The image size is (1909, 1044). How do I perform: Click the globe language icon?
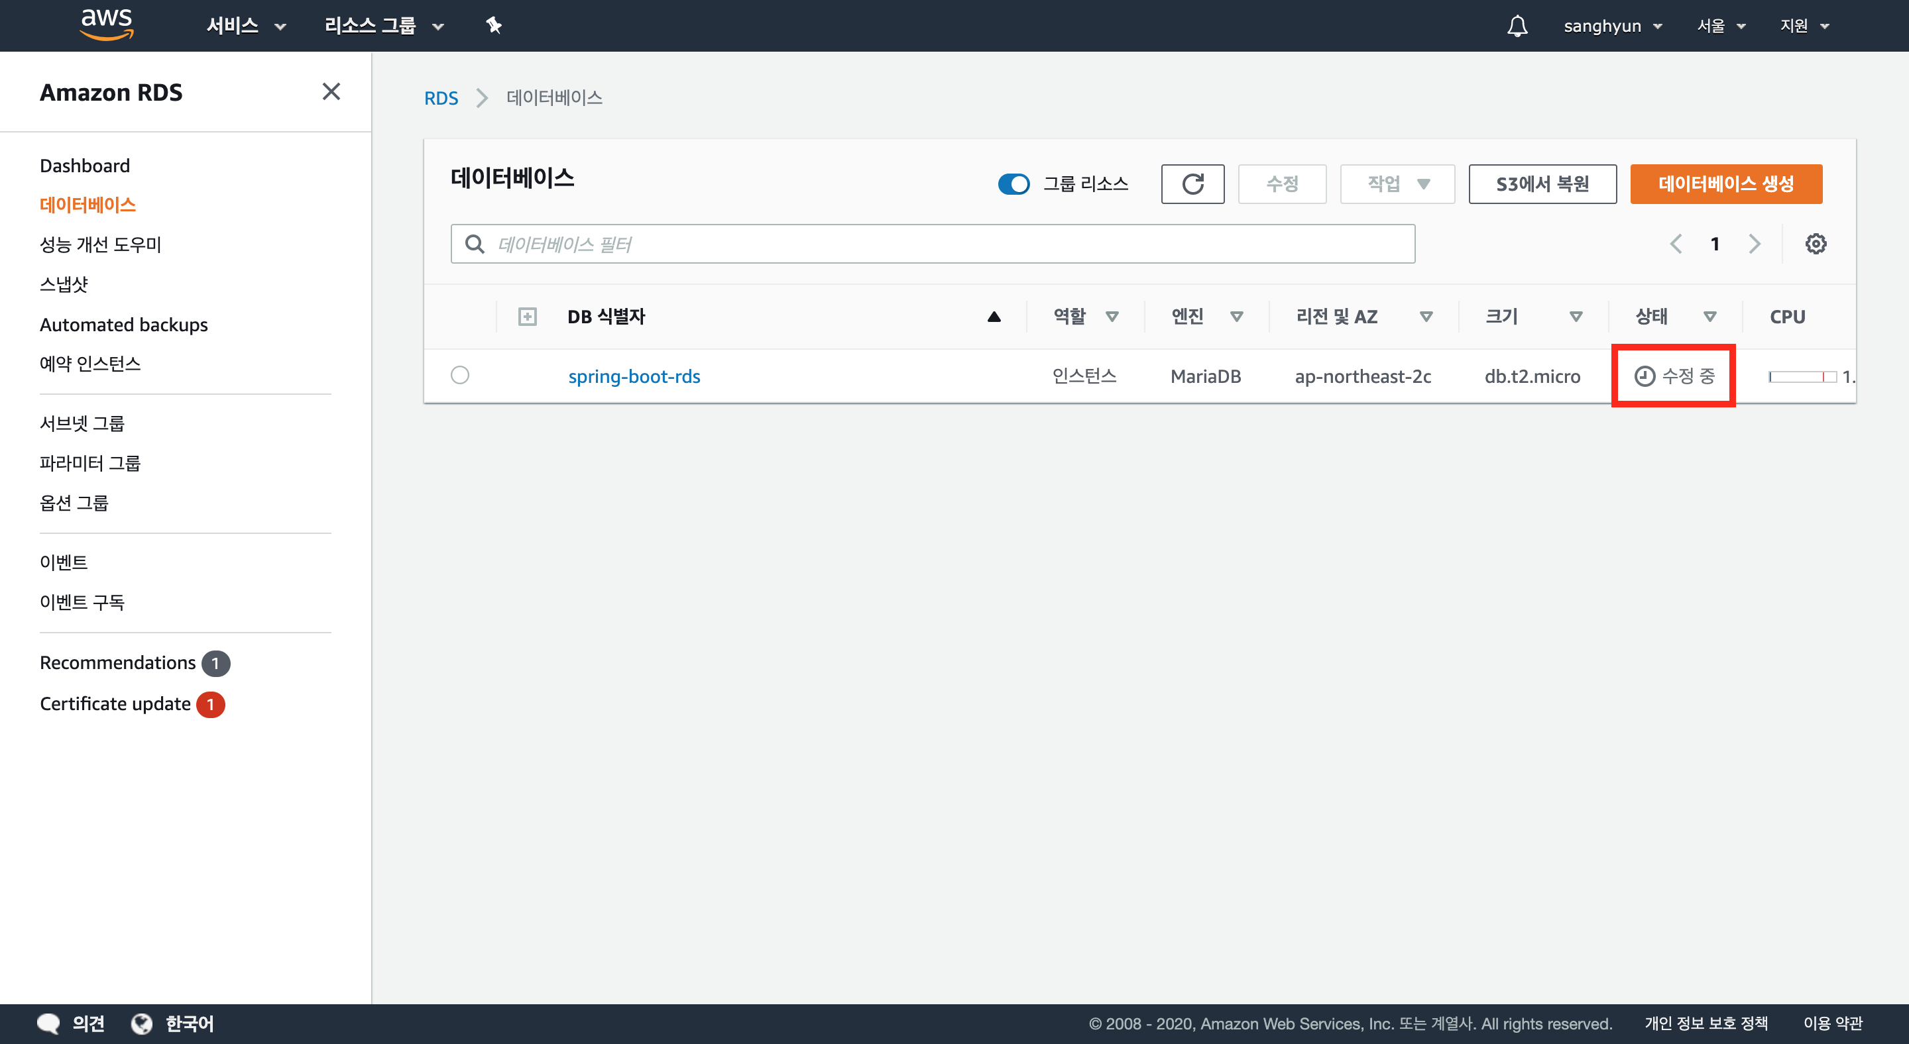142,1023
